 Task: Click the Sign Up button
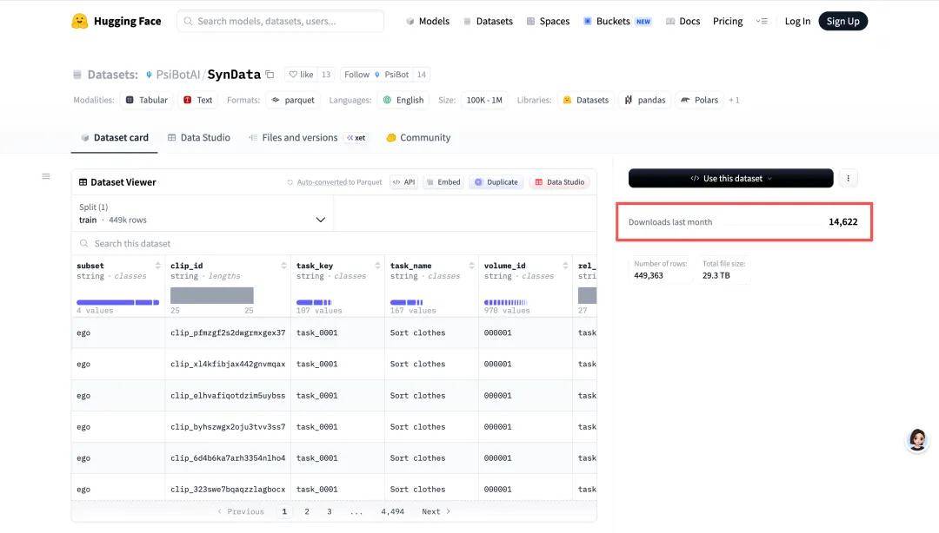[842, 21]
